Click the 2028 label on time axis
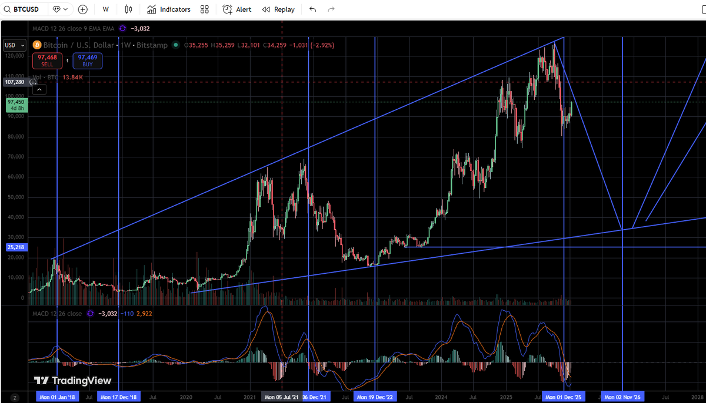 [x=697, y=398]
